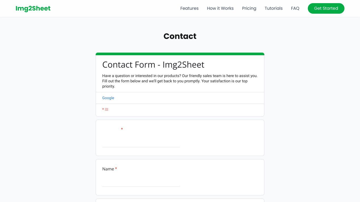The width and height of the screenshot is (360, 202).
Task: Open the Google link in form header
Action: pyautogui.click(x=108, y=98)
